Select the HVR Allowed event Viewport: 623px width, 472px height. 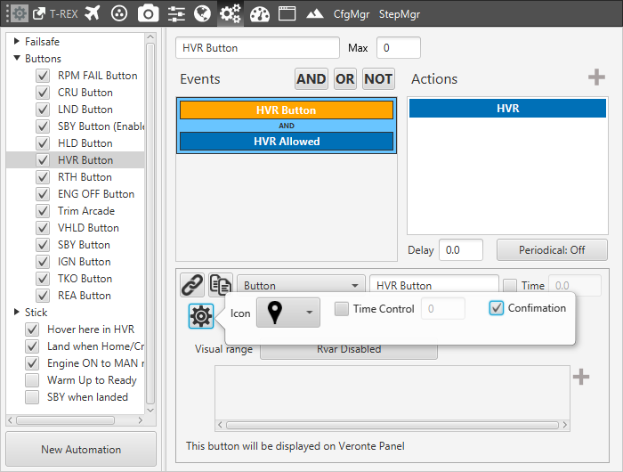pyautogui.click(x=287, y=142)
